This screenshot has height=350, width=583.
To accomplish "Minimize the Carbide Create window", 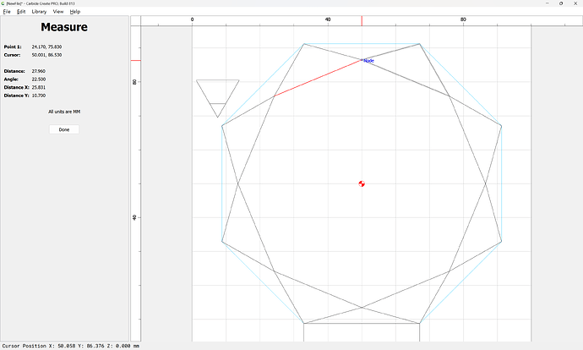I will 548,3.
